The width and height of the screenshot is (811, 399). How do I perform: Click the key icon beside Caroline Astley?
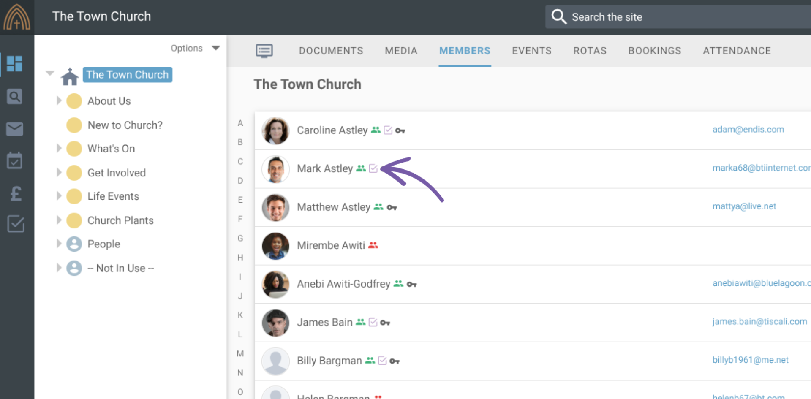[400, 131]
